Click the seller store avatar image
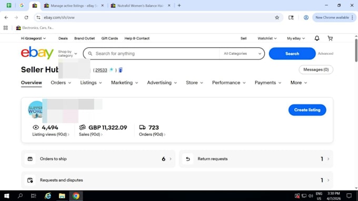Screen dimensions: 358x201 [35, 109]
